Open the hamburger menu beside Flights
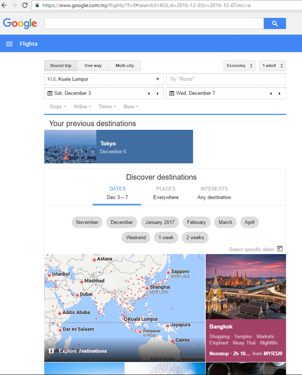 pos(9,44)
